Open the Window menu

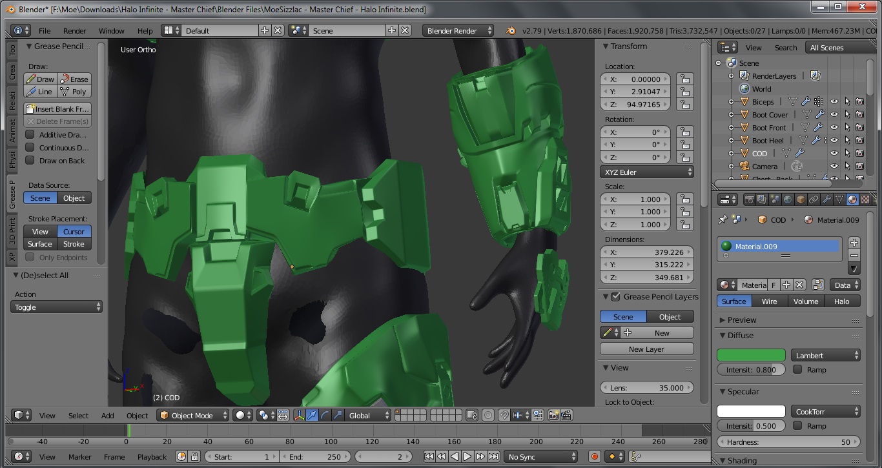pyautogui.click(x=111, y=31)
